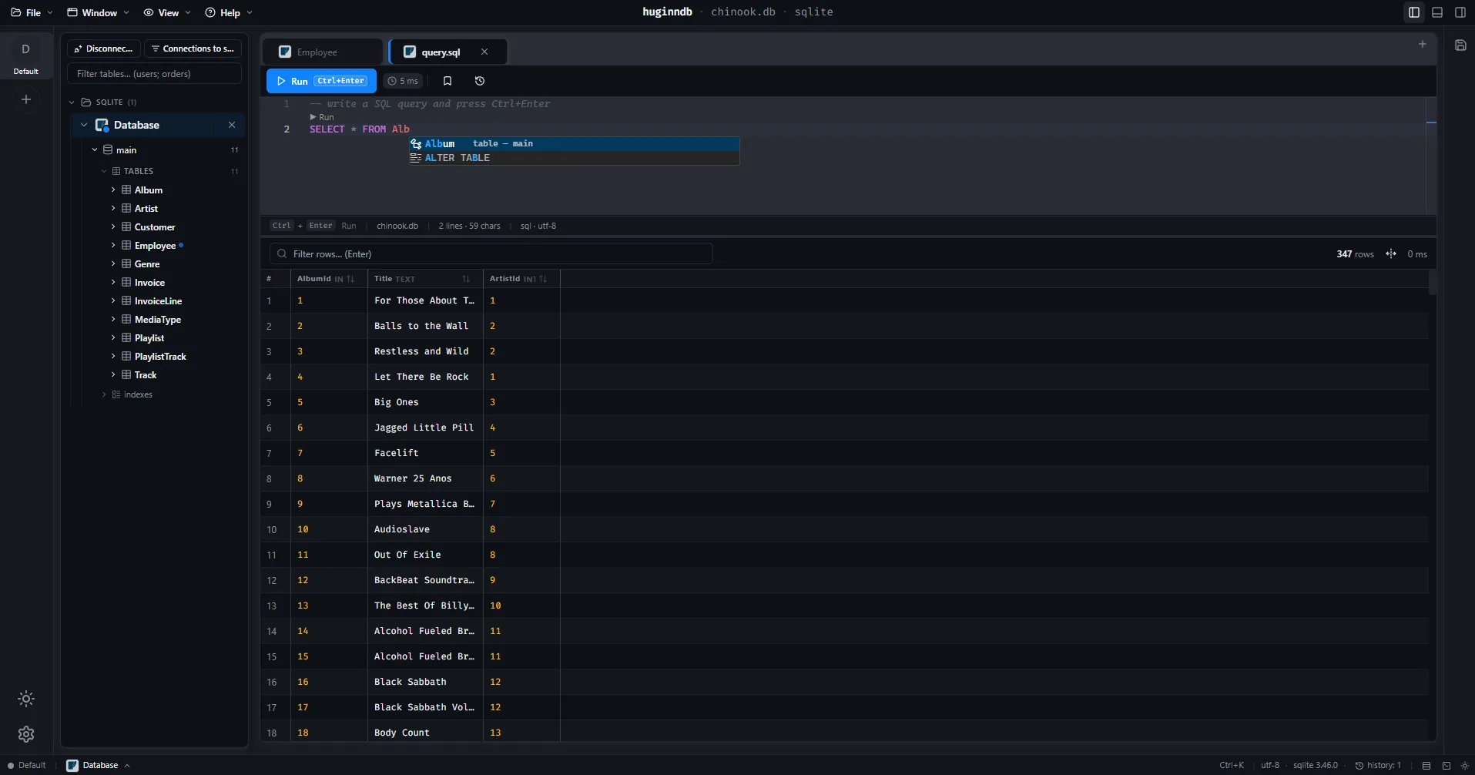Collapse the SQLITE connections group
This screenshot has width=1475, height=775.
72,102
